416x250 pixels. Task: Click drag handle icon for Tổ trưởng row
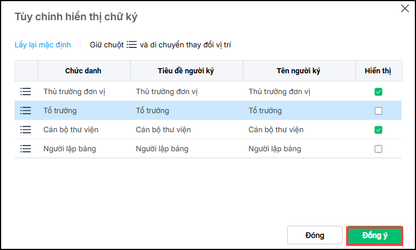[x=25, y=110]
